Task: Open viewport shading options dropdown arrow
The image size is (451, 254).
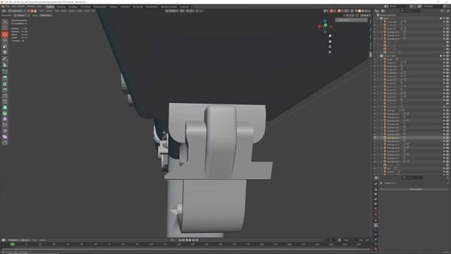Action: pyautogui.click(x=369, y=11)
